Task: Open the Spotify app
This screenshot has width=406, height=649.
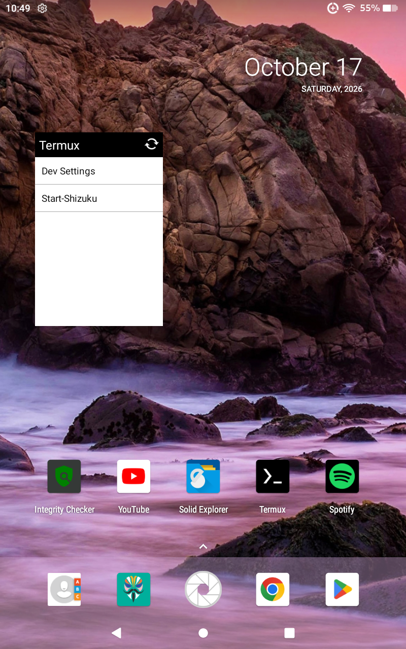Action: (x=342, y=477)
